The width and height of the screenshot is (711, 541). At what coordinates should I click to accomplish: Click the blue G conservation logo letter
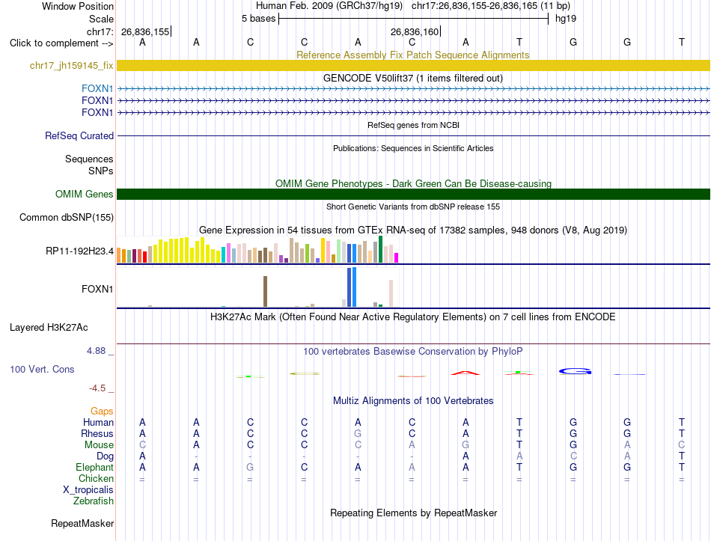pos(575,371)
